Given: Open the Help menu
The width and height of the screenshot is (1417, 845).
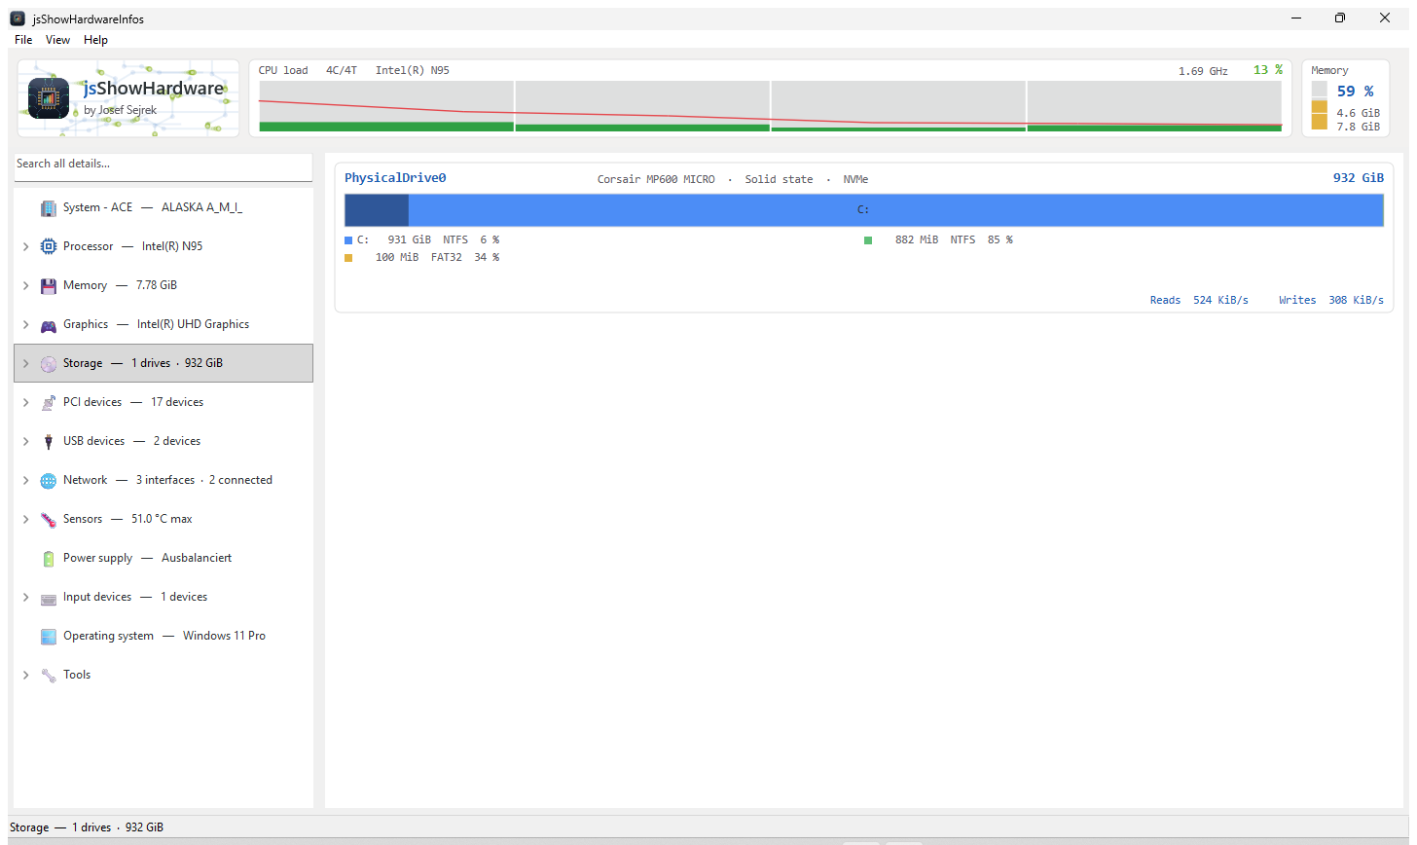Looking at the screenshot, I should (x=95, y=40).
